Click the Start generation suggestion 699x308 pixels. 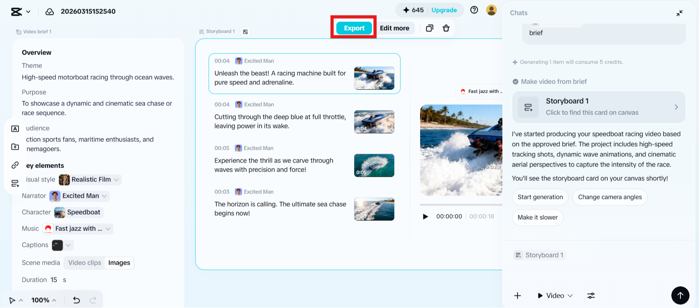pyautogui.click(x=540, y=197)
